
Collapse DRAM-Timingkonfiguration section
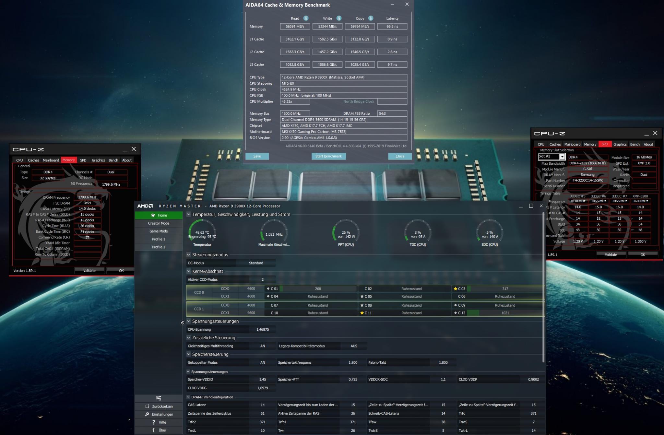pos(188,397)
